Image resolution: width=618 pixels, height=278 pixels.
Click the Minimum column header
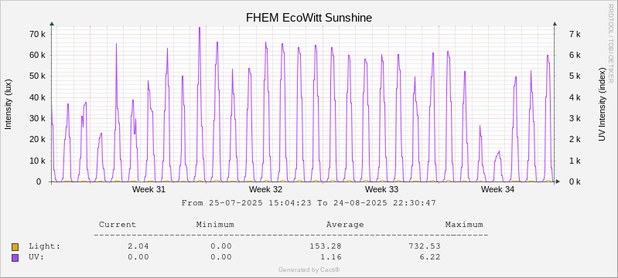(215, 225)
